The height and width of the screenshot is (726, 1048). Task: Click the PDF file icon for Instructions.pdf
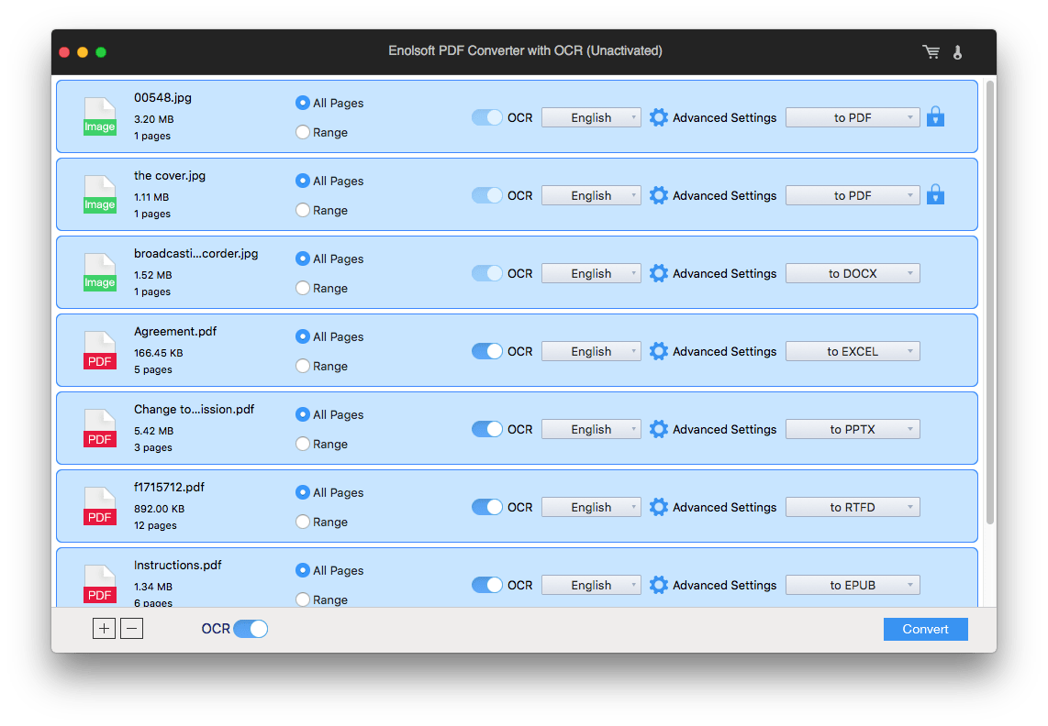[99, 584]
